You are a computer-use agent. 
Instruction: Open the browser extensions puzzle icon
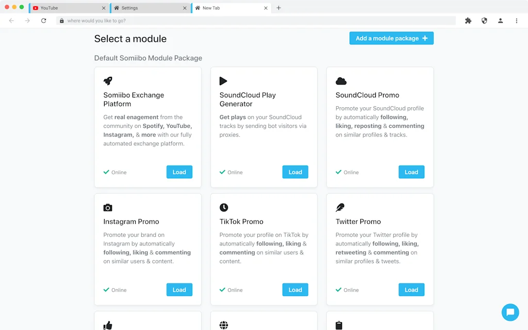468,21
